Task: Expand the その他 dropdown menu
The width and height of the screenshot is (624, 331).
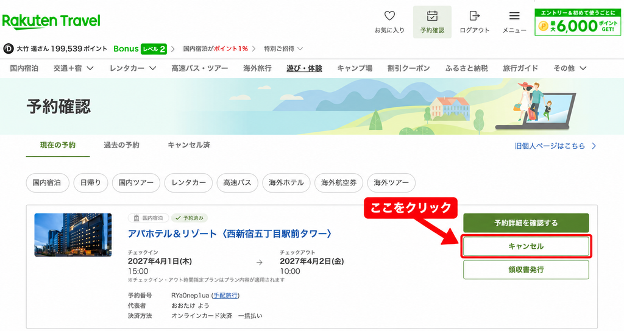Action: point(570,68)
